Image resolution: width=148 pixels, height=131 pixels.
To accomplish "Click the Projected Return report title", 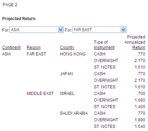I will pos(19,19).
